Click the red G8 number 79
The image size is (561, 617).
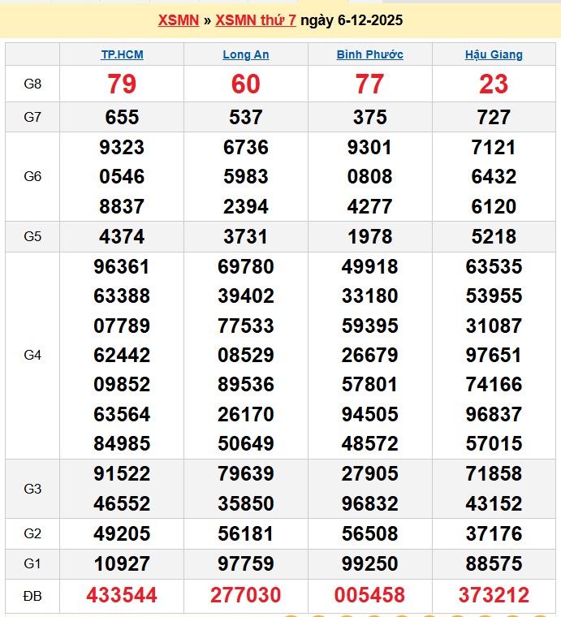click(122, 84)
